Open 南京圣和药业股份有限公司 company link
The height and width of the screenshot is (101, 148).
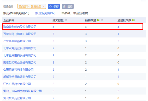[20, 62]
